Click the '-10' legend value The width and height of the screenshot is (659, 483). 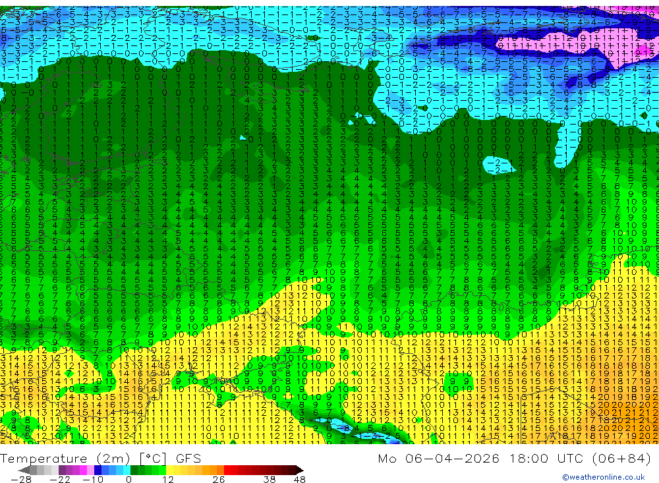pyautogui.click(x=93, y=479)
